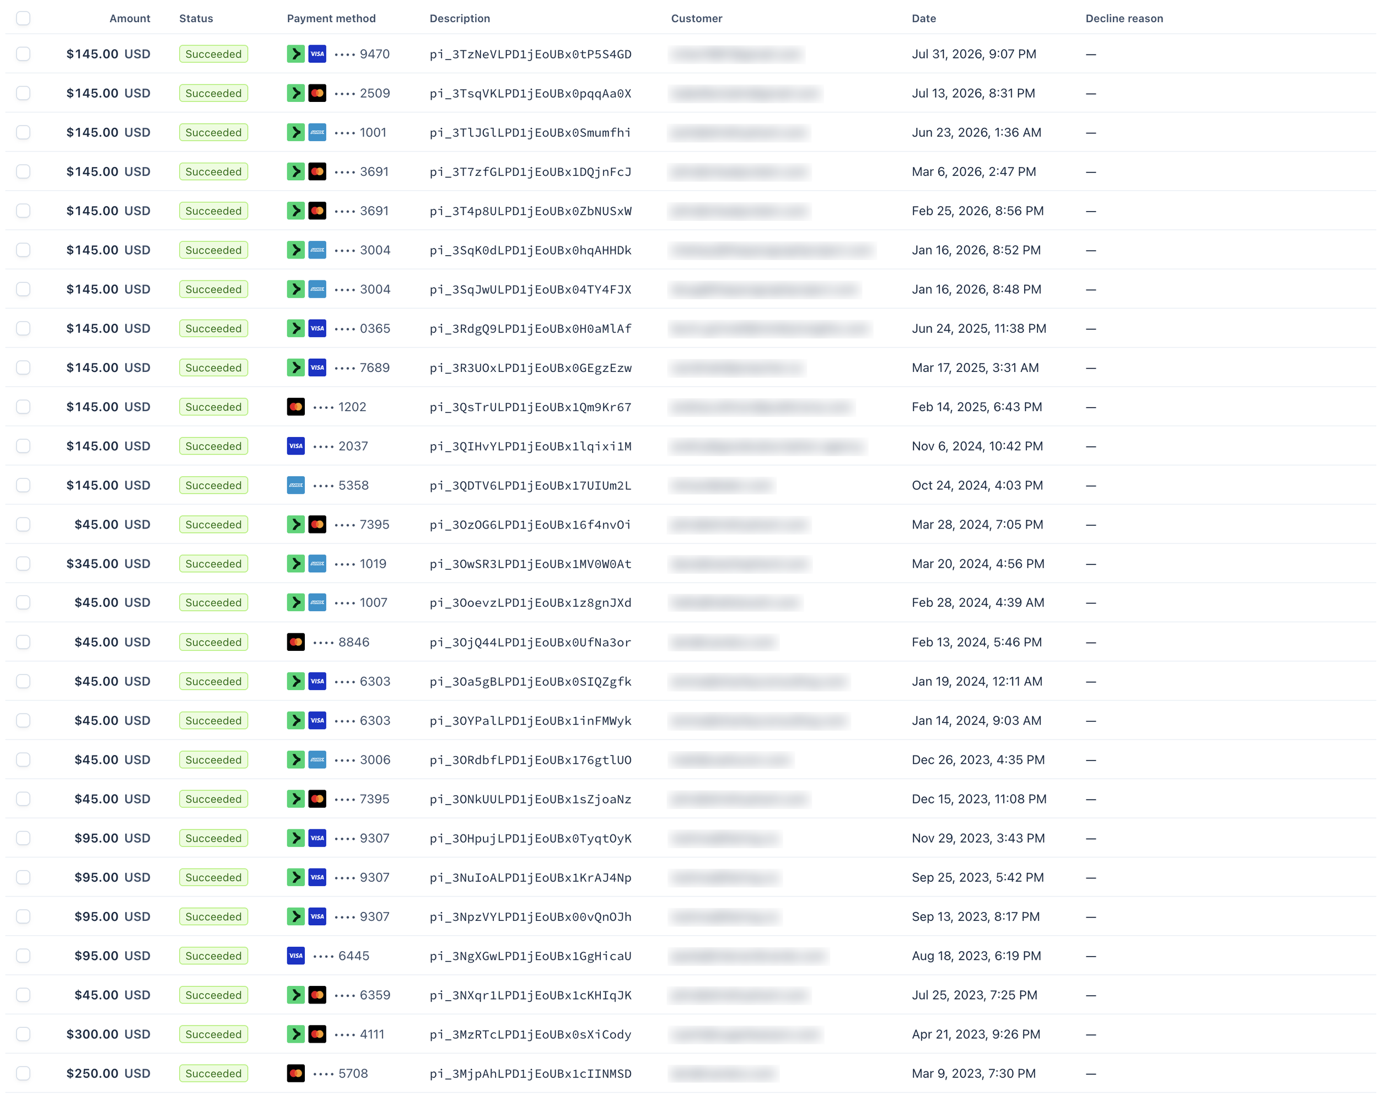Sort by the Amount column header

pos(130,19)
